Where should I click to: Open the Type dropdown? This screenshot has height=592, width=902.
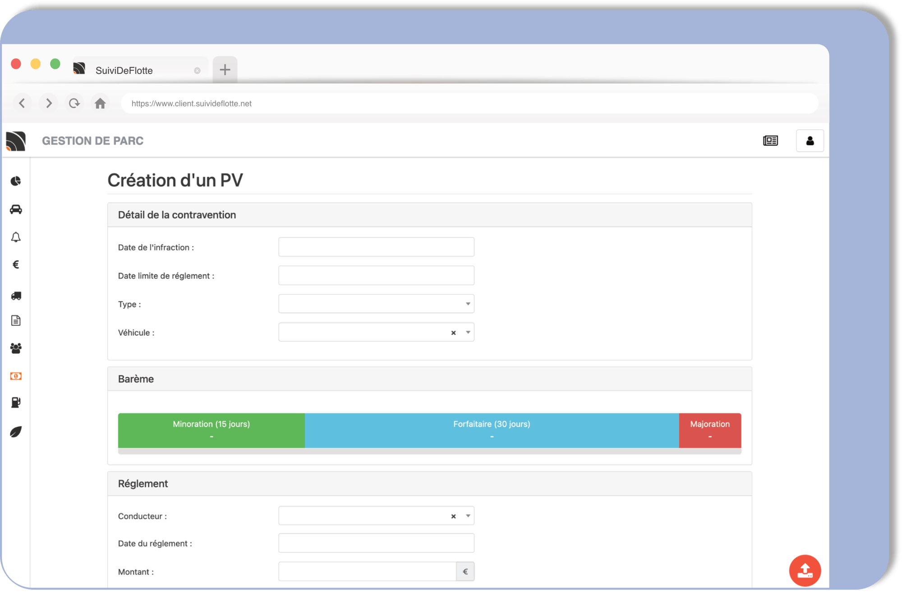pyautogui.click(x=376, y=304)
